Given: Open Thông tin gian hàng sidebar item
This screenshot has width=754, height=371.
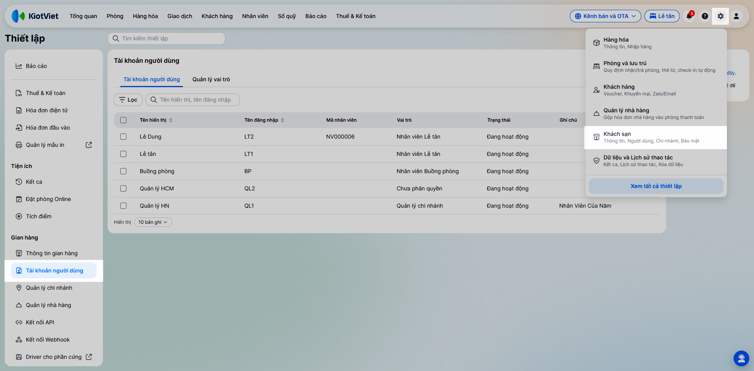Looking at the screenshot, I should [x=54, y=253].
